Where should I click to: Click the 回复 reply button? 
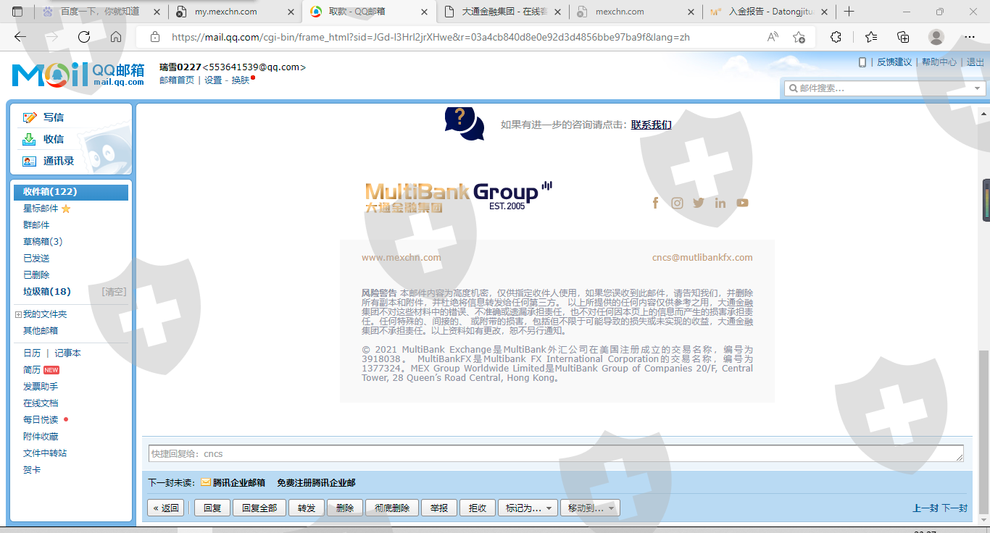point(212,508)
